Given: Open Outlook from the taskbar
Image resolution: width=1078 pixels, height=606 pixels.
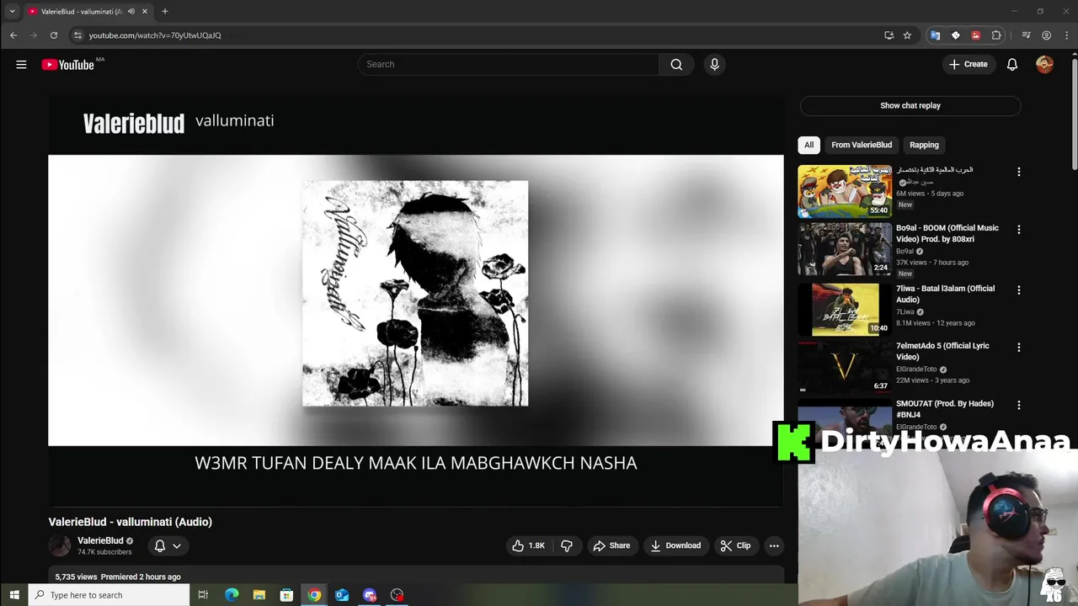Looking at the screenshot, I should (342, 595).
